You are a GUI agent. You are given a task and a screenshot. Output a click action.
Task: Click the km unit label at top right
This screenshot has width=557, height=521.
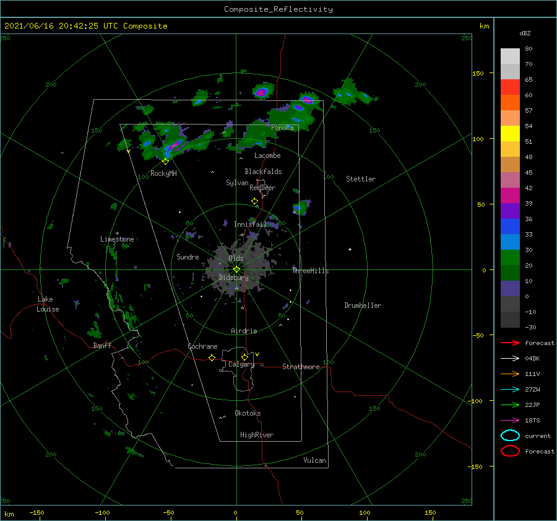[485, 26]
